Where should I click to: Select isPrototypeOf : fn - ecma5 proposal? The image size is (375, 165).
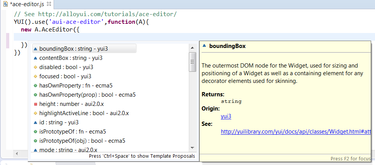(x=72, y=132)
